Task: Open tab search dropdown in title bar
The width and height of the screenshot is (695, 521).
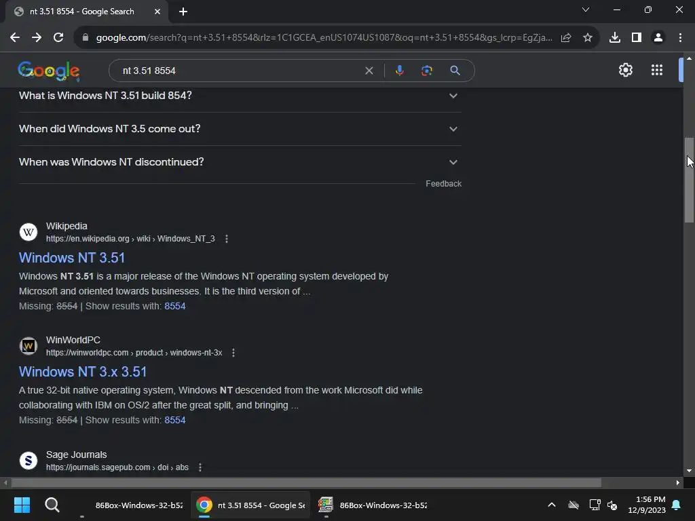Action: 586,9
